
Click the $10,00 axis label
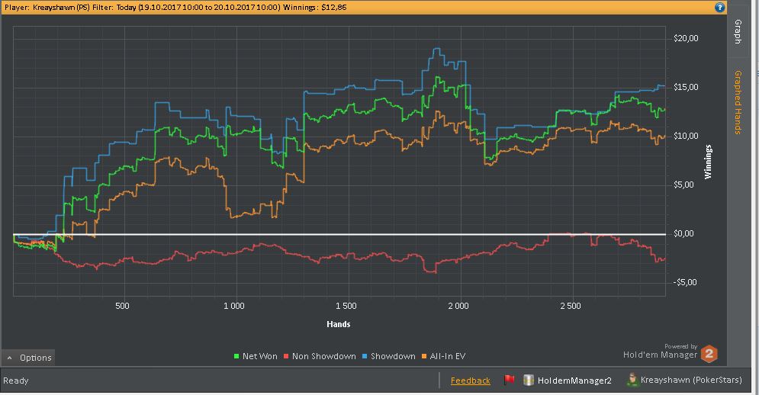point(686,136)
